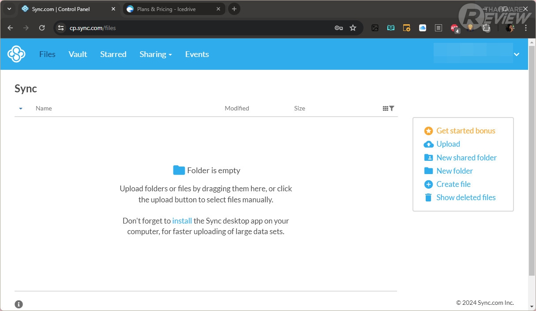
Task: Expand the Sharing dropdown menu
Action: 156,54
